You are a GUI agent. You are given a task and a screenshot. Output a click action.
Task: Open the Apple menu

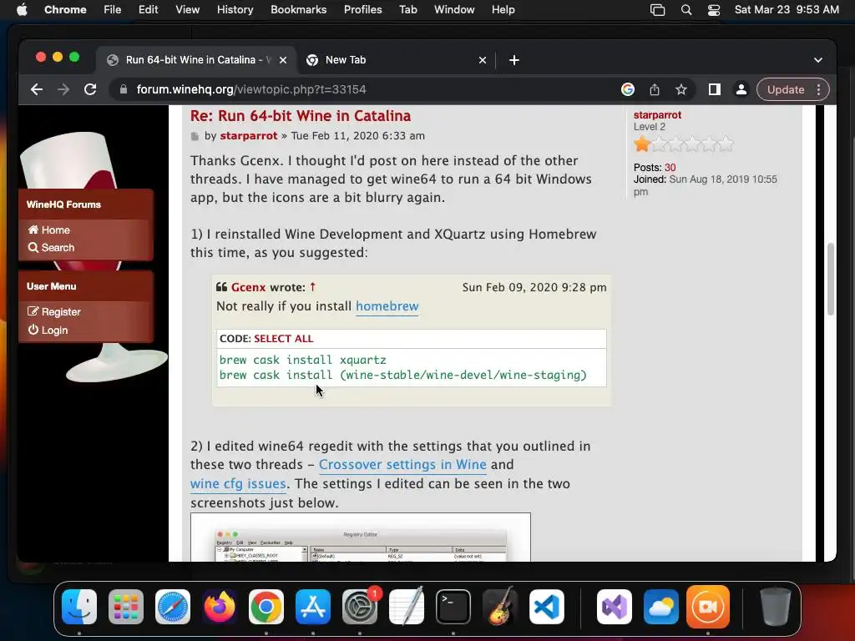pos(22,10)
